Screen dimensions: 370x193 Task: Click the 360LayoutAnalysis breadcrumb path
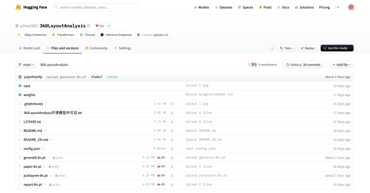[54, 64]
